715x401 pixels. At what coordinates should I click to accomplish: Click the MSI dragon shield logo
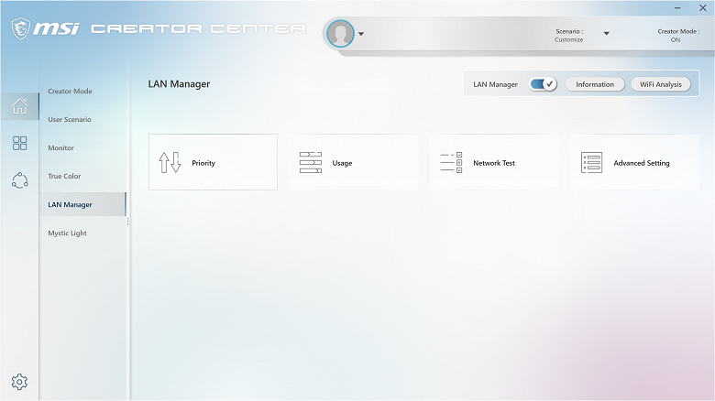20,28
